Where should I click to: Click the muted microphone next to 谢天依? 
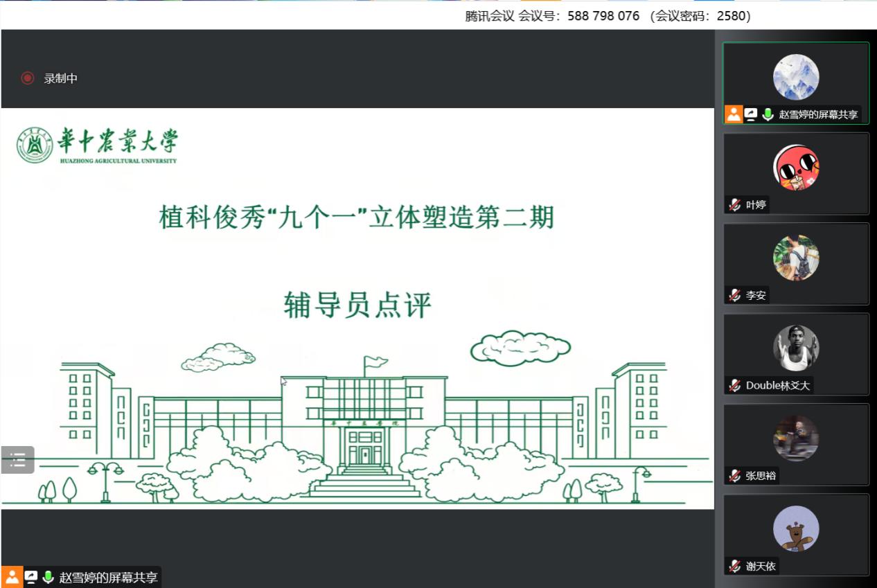(734, 566)
